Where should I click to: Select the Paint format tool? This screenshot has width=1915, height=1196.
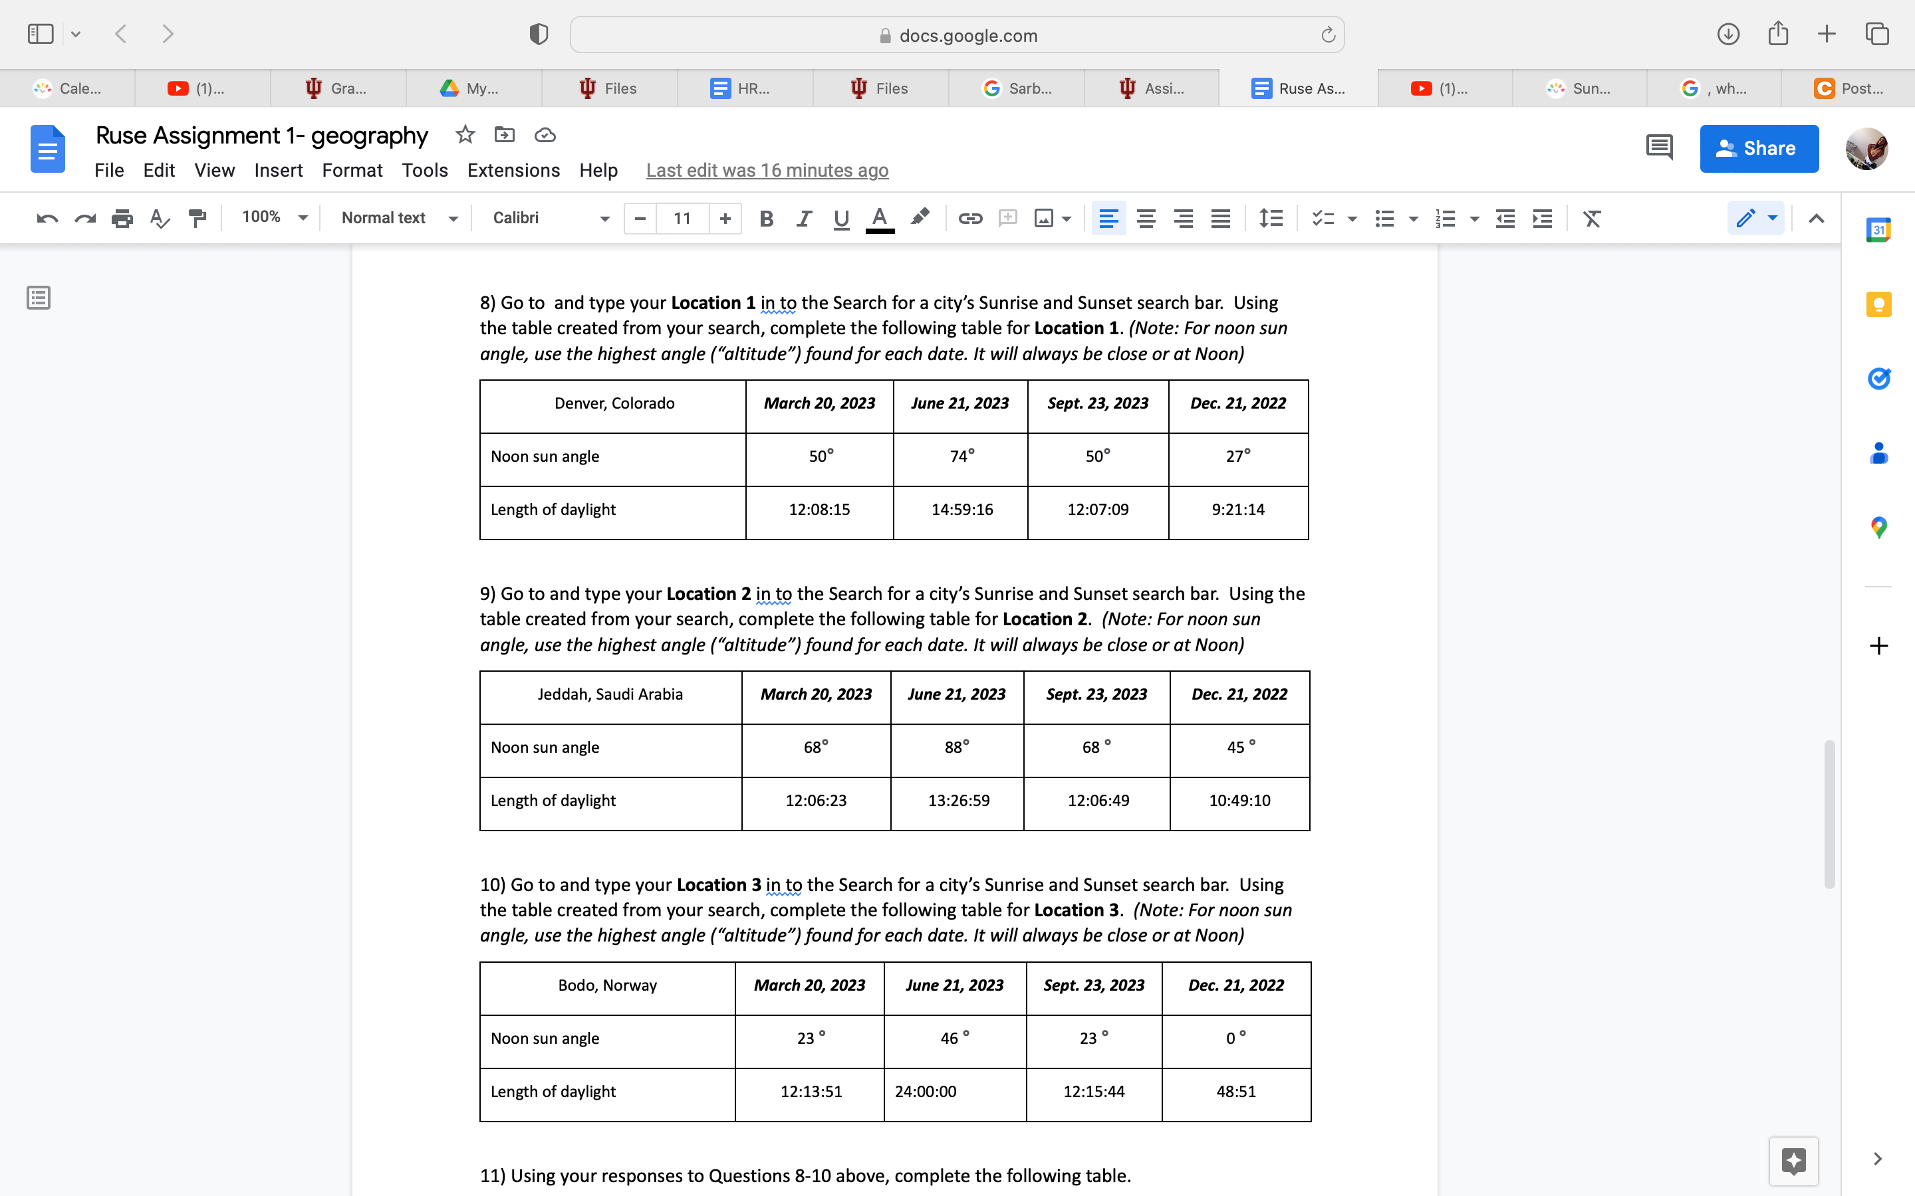tap(197, 219)
